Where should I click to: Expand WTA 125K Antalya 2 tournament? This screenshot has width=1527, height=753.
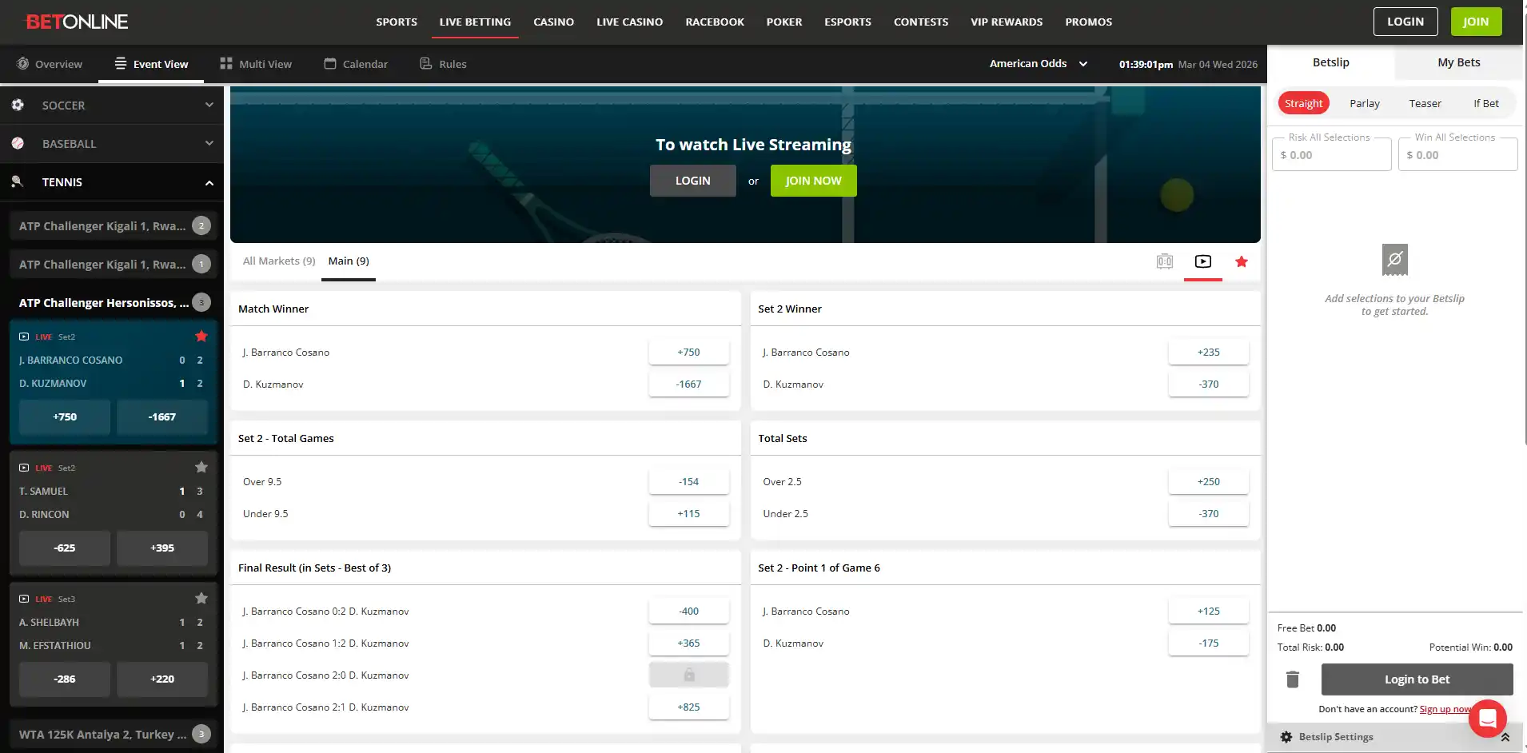[x=114, y=735]
